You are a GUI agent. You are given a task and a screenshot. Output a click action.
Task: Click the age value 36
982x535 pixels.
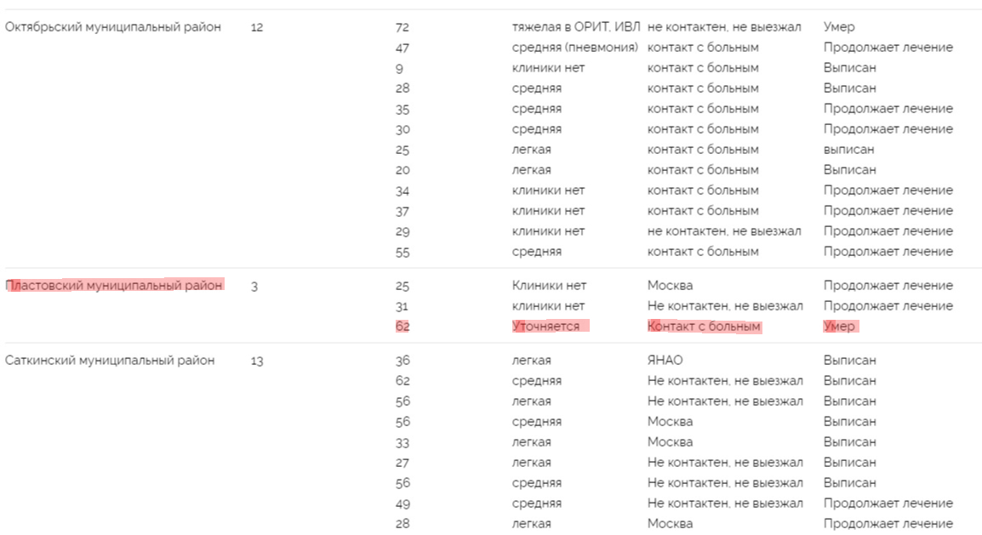[403, 361]
